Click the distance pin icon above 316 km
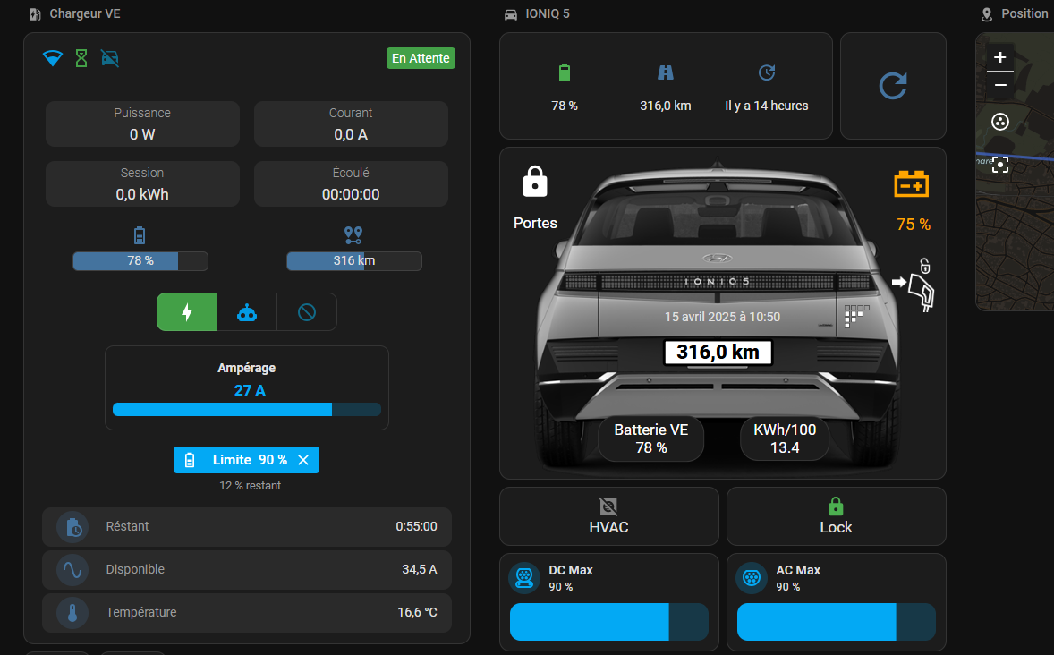Image resolution: width=1054 pixels, height=655 pixels. pyautogui.click(x=353, y=235)
